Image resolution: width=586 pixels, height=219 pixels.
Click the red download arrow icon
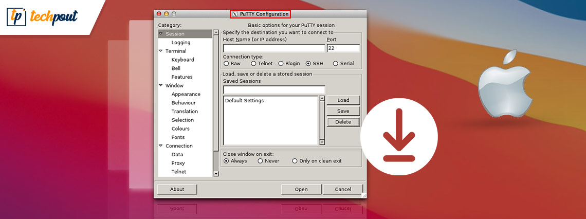coord(399,135)
